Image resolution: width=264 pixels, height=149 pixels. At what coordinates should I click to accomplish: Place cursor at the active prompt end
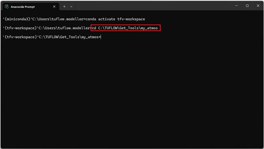101,37
